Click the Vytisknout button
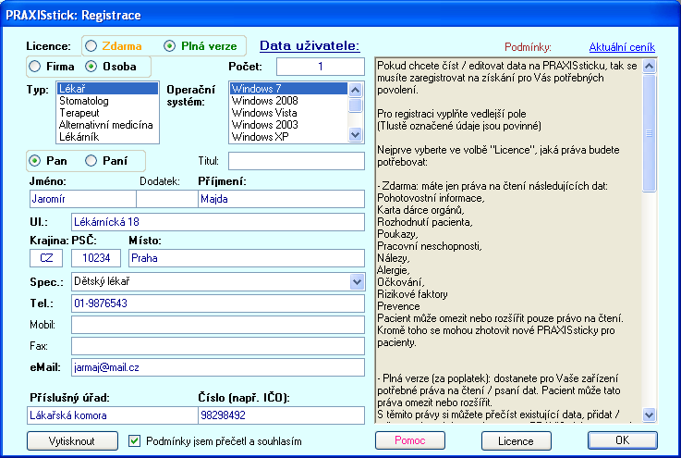 pyautogui.click(x=72, y=441)
